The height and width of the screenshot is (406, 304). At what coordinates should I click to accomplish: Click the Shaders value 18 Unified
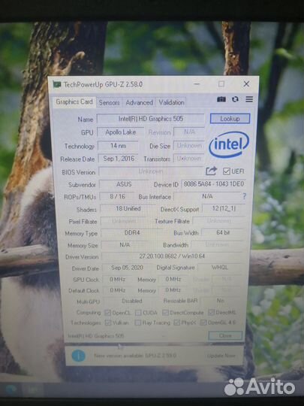click(128, 208)
